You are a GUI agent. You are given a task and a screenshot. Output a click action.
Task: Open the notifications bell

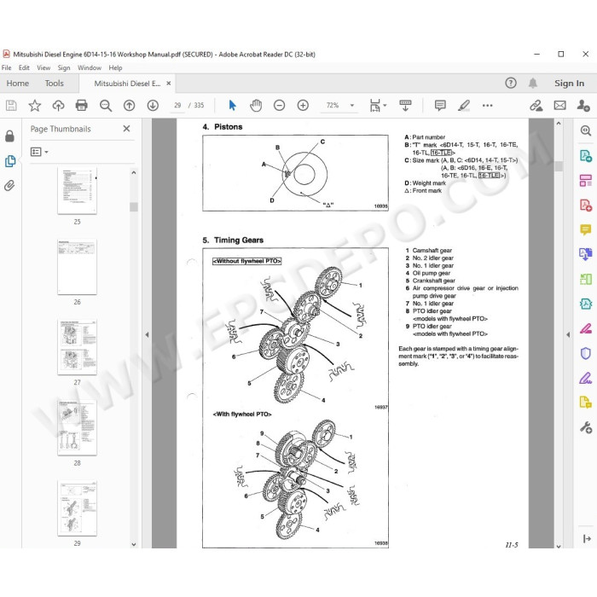click(533, 83)
